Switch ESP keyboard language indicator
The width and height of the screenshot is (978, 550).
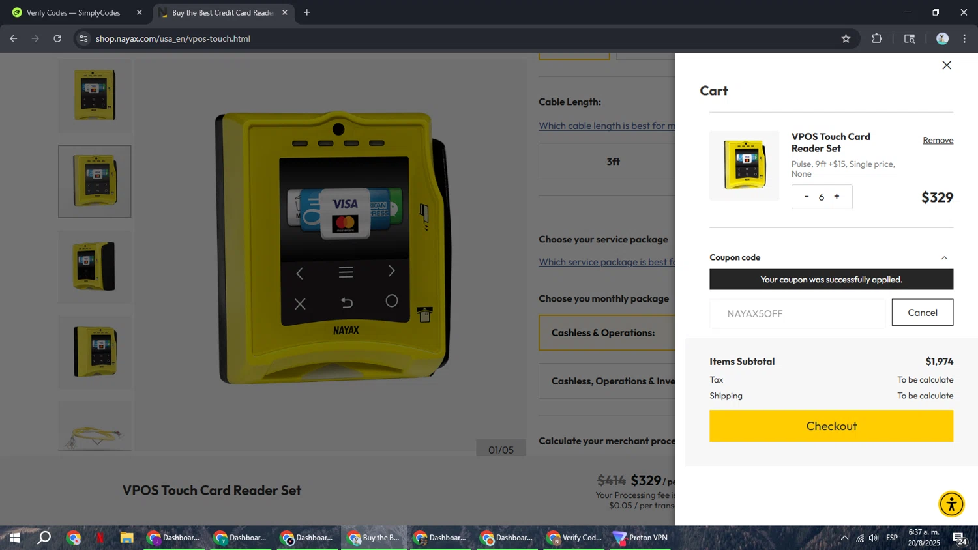(x=892, y=538)
